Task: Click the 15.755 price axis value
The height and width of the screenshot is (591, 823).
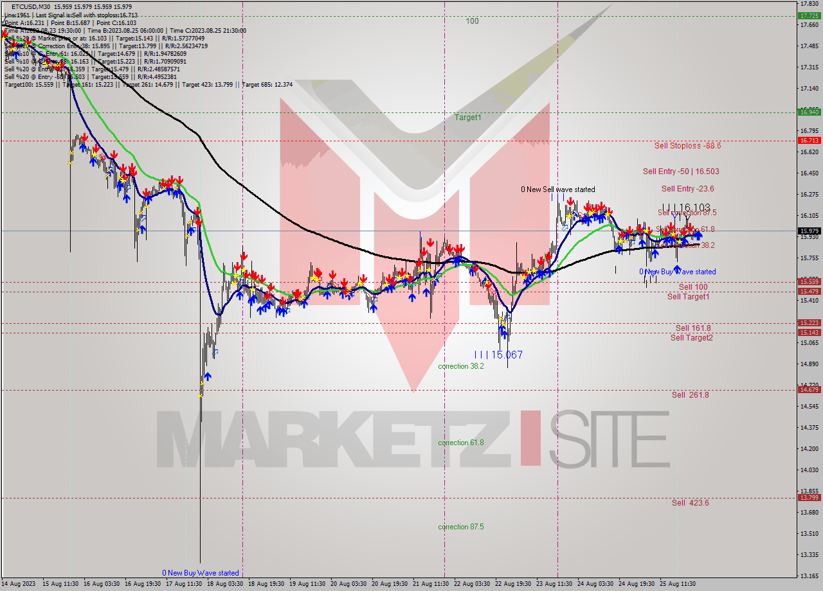Action: coord(808,258)
